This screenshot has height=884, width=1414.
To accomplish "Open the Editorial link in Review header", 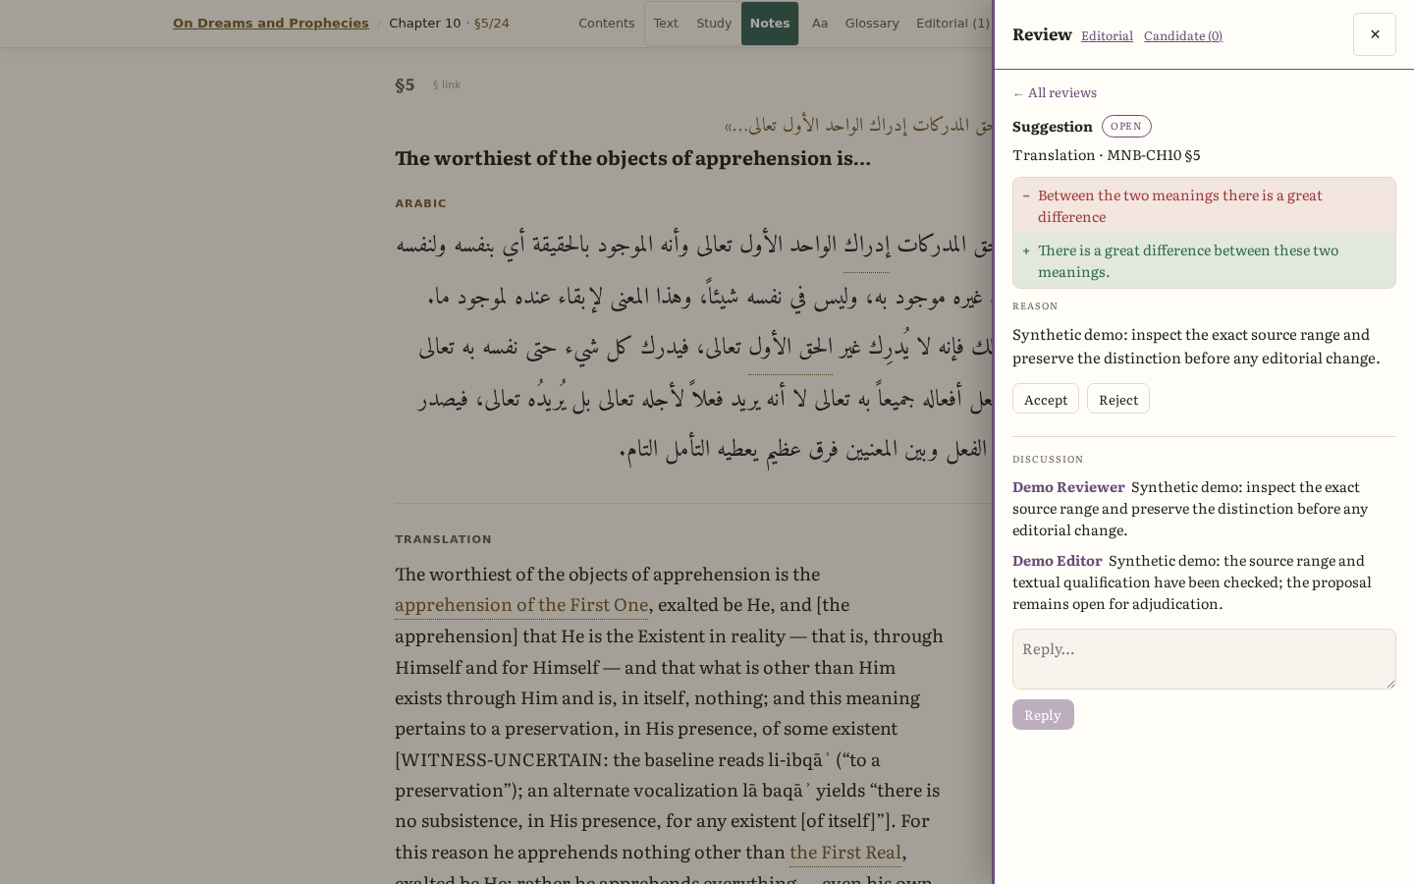I will point(1107,35).
